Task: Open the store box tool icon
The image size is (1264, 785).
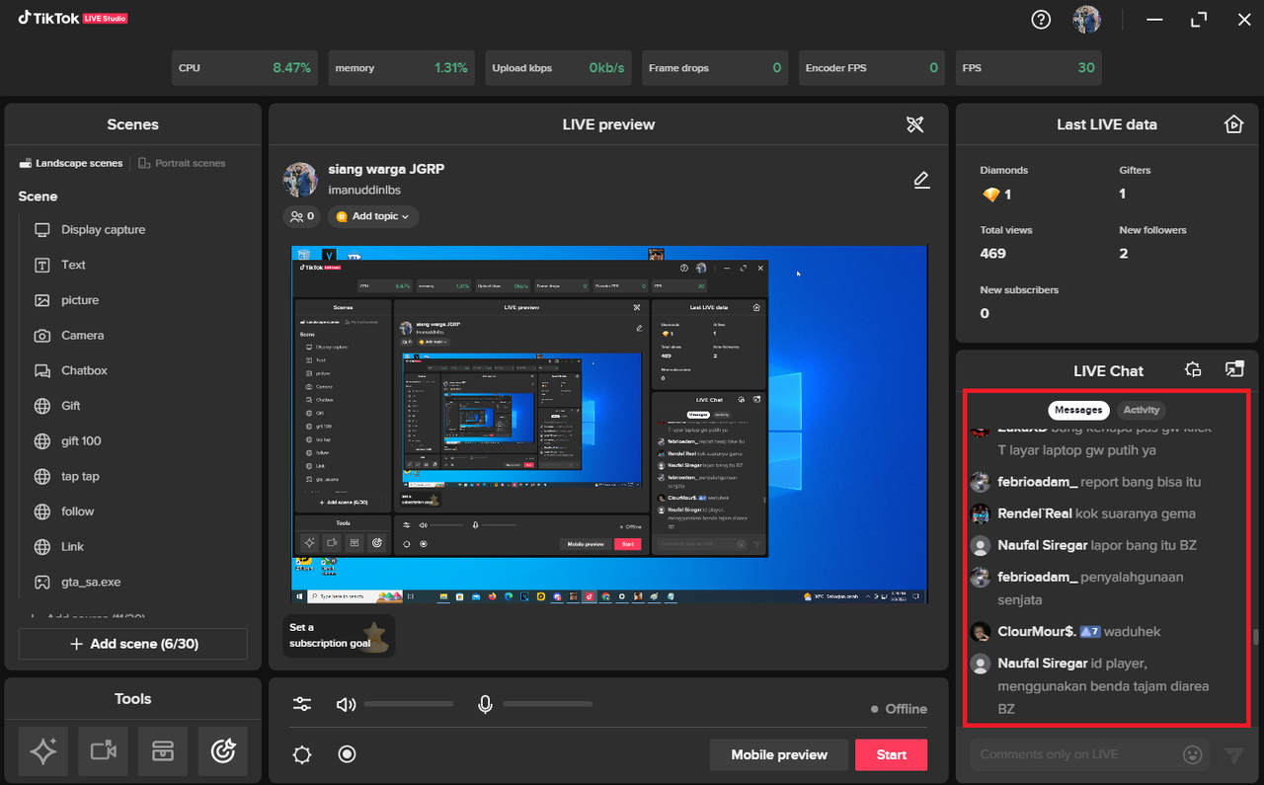Action: (x=163, y=751)
